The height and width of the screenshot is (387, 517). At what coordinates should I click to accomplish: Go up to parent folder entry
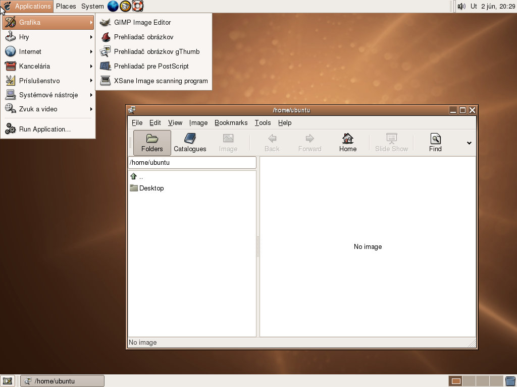[x=137, y=177]
